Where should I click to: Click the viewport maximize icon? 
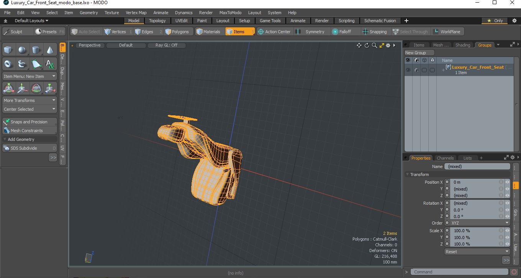tap(382, 45)
